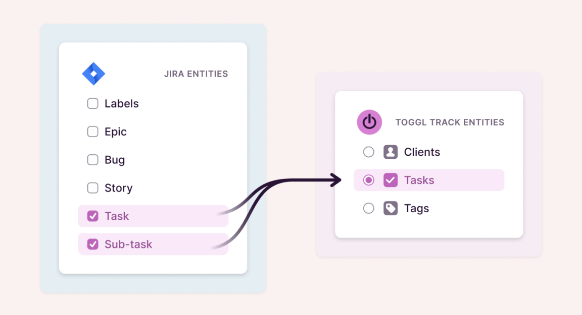Check the Labels checkbox
The height and width of the screenshot is (315, 582).
click(x=92, y=103)
